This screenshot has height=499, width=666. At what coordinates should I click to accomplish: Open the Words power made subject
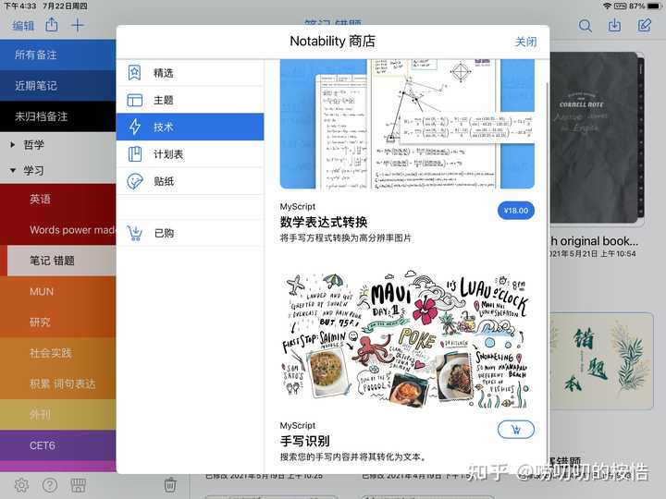[57, 230]
